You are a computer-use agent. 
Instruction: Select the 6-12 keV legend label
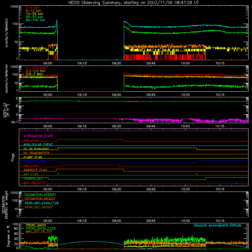(x=34, y=11)
